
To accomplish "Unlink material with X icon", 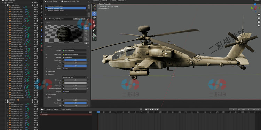I will click(84, 19).
